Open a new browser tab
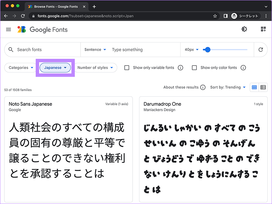Screen dimensions: 272x204 point(94,6)
